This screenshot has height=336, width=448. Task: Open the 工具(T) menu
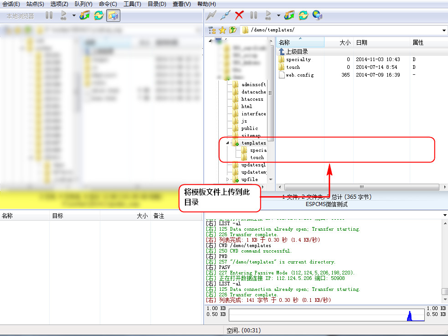tap(132, 4)
